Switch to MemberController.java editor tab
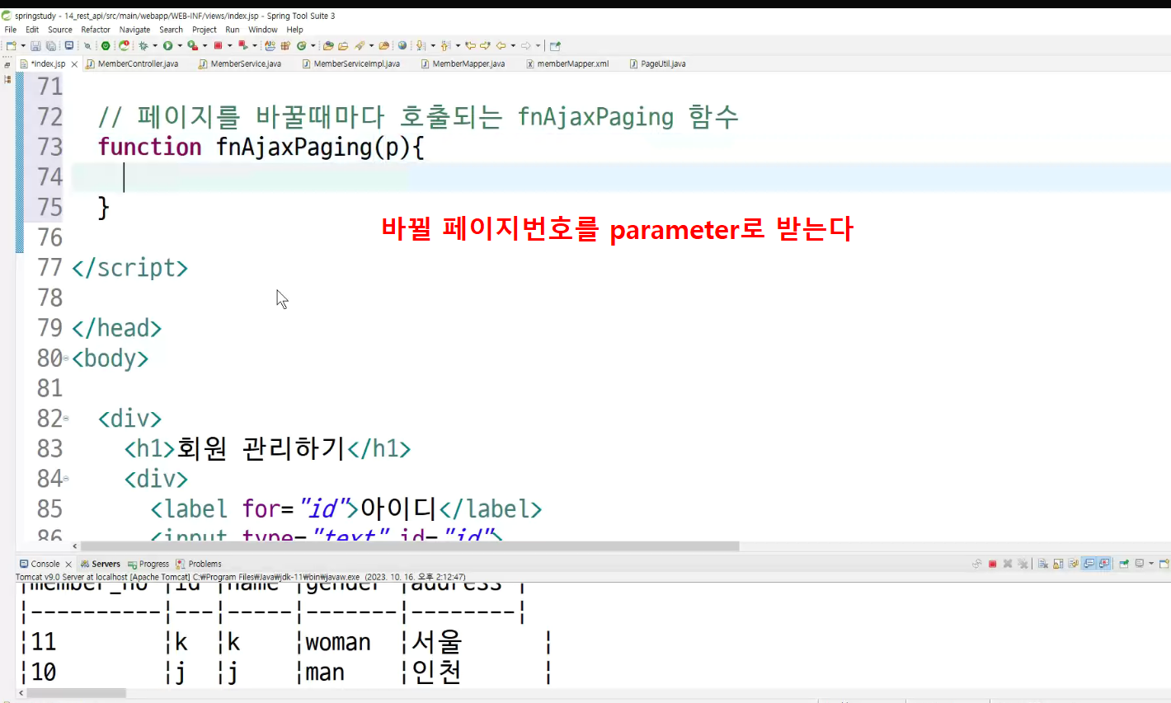This screenshot has height=703, width=1171. 132,63
